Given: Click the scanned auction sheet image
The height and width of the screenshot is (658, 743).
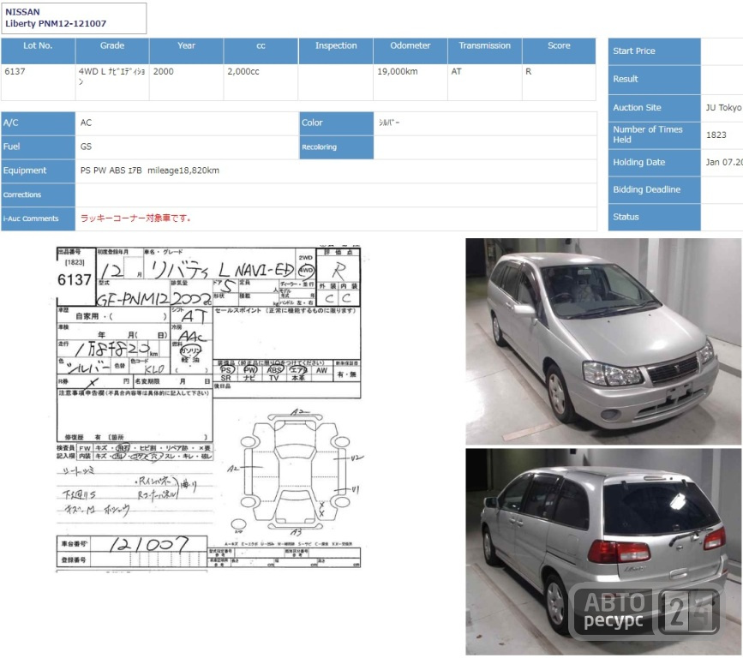Looking at the screenshot, I should tap(208, 410).
